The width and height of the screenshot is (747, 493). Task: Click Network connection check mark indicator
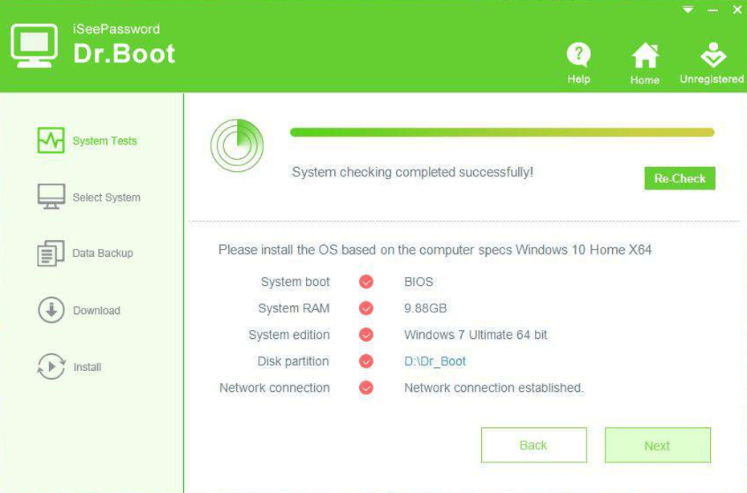pyautogui.click(x=366, y=388)
